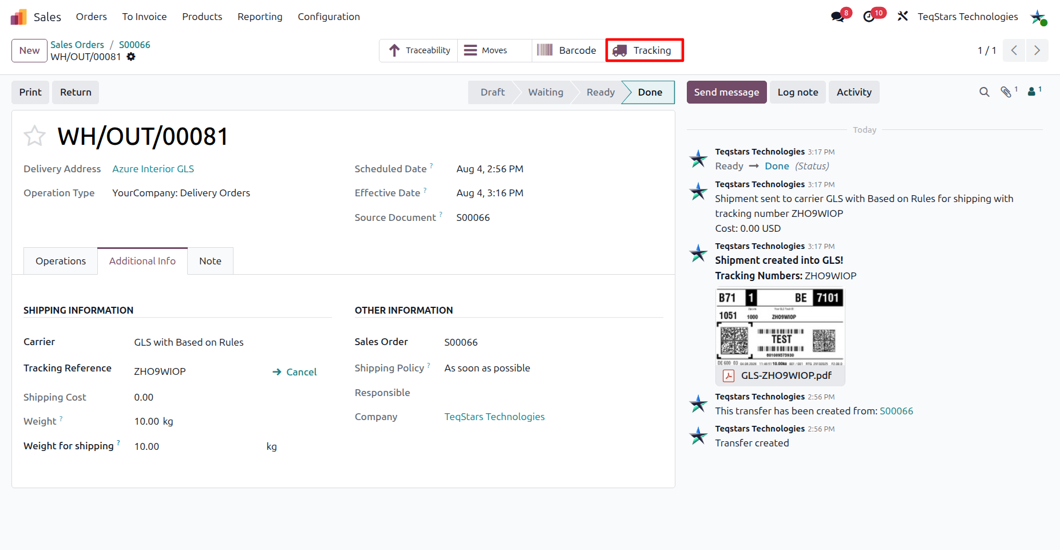The image size is (1060, 550).
Task: Open followers person icon
Action: [x=1031, y=92]
